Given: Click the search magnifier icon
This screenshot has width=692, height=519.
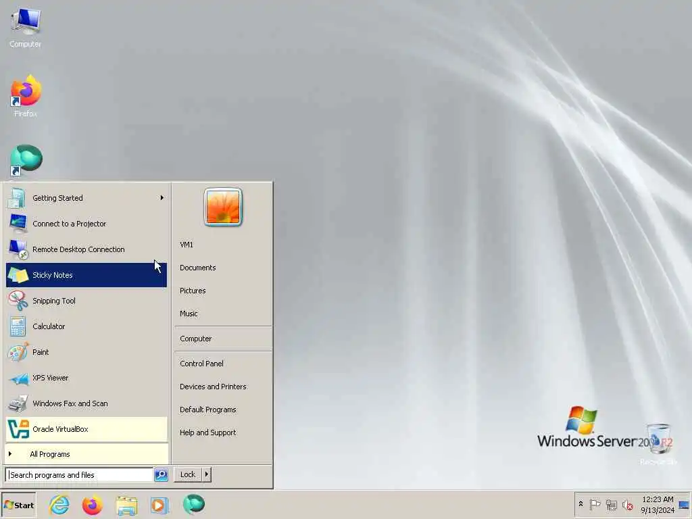Looking at the screenshot, I should pos(161,475).
